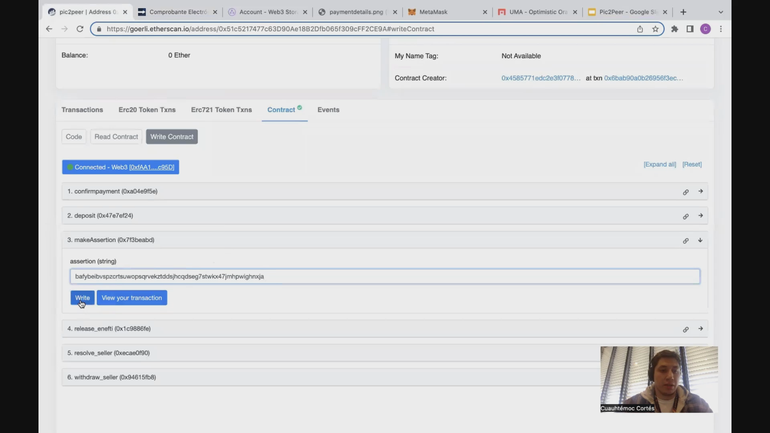Open the profile avatar C
770x433 pixels.
coord(705,29)
